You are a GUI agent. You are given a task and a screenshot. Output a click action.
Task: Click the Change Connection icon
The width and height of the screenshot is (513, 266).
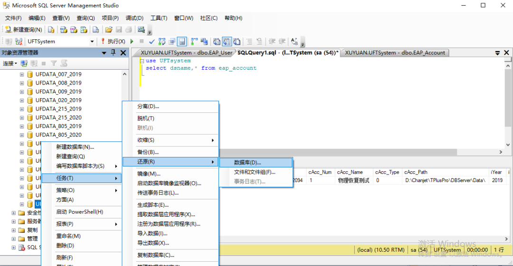(x=19, y=42)
